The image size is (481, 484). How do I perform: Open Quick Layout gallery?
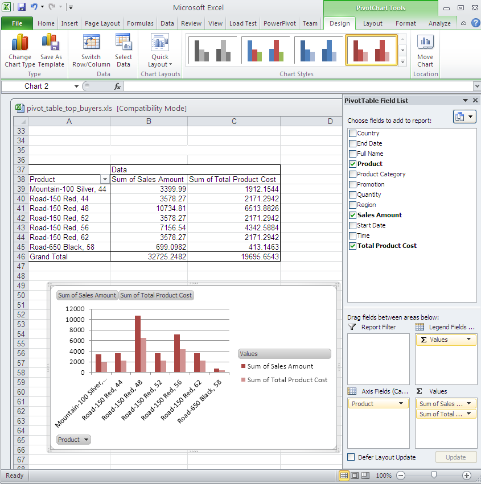click(x=160, y=51)
